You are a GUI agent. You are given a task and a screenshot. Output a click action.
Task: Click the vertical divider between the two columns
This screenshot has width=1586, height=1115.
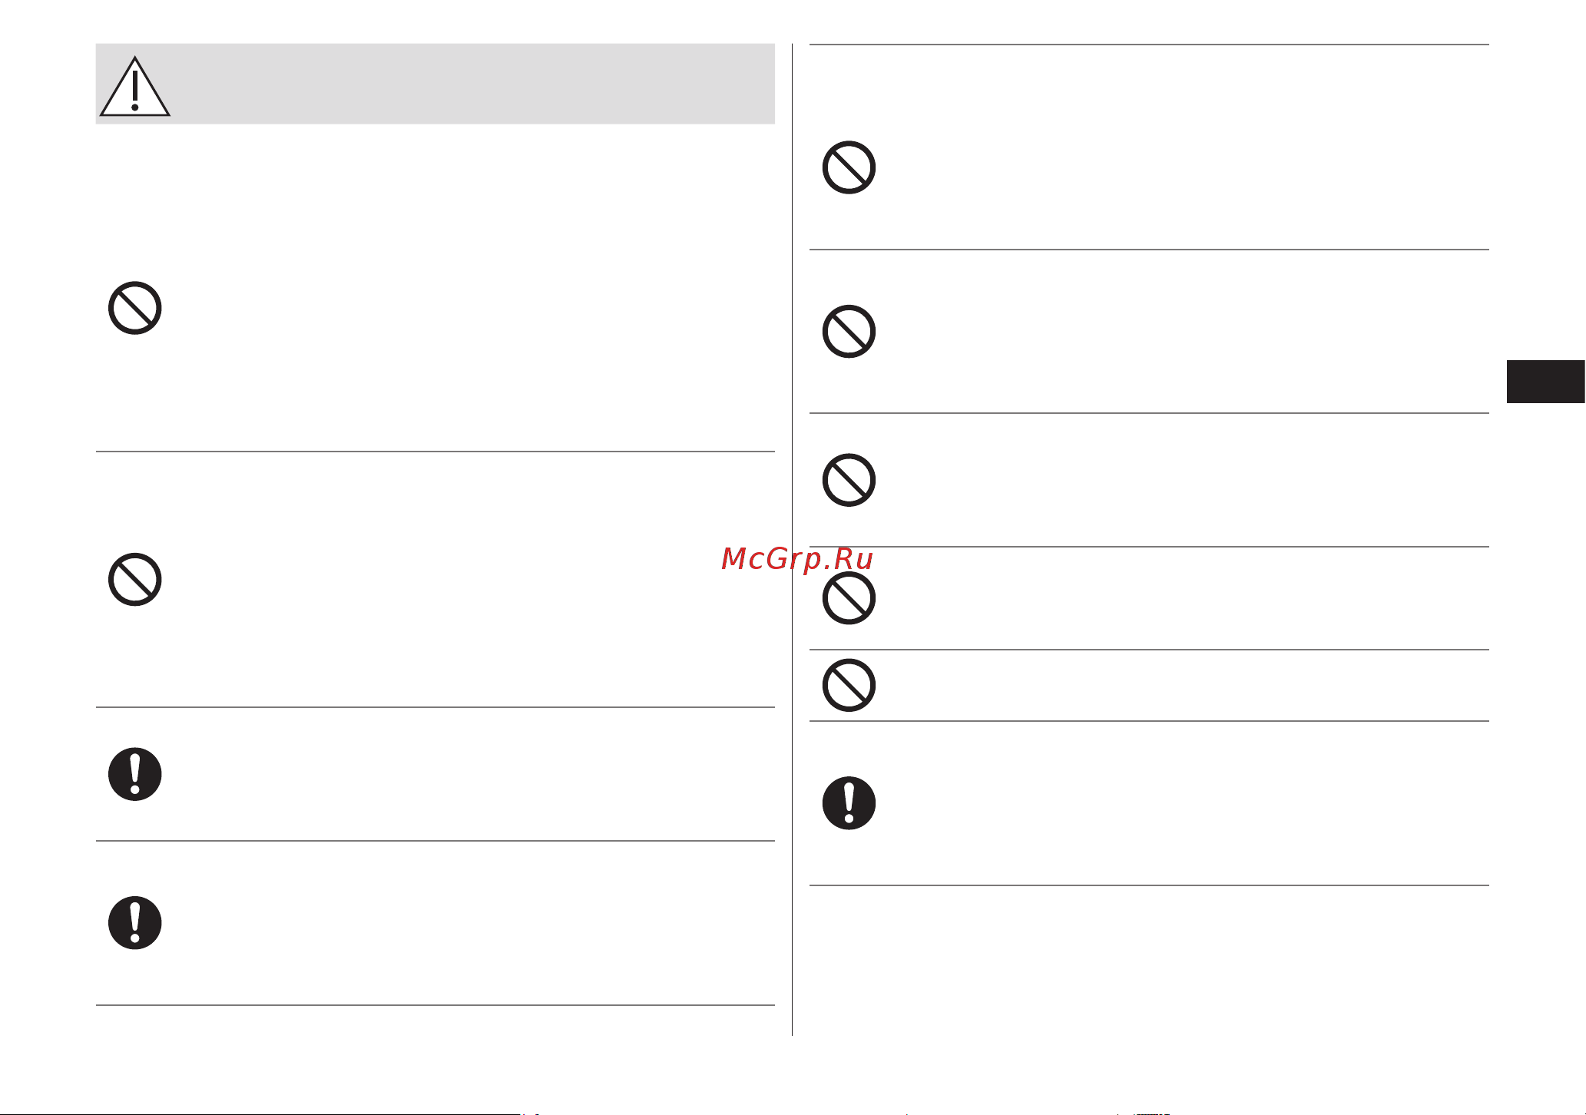[x=792, y=539]
